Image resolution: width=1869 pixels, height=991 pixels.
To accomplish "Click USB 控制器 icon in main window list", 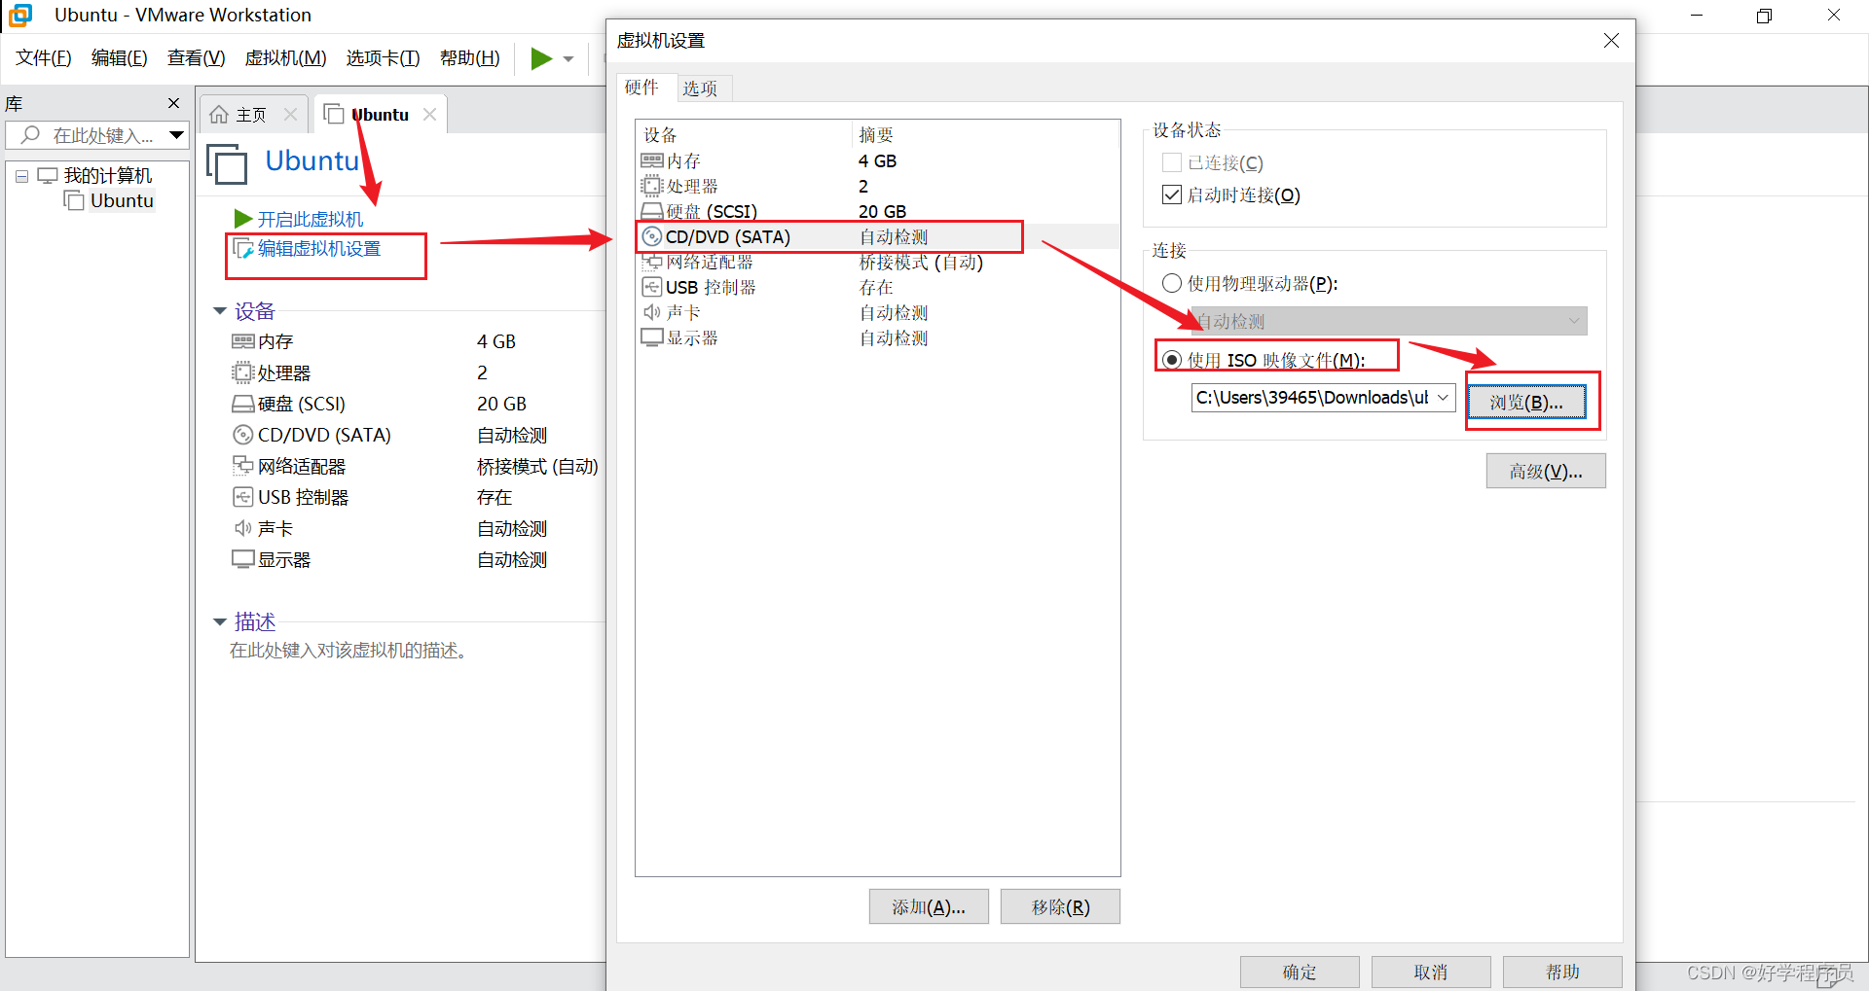I will [x=242, y=497].
